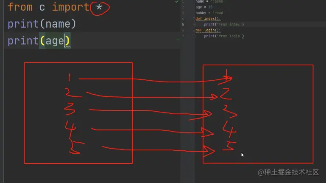Click the green change marker in the left scrollbar stripe
The image size is (326, 183).
(x=178, y=39)
